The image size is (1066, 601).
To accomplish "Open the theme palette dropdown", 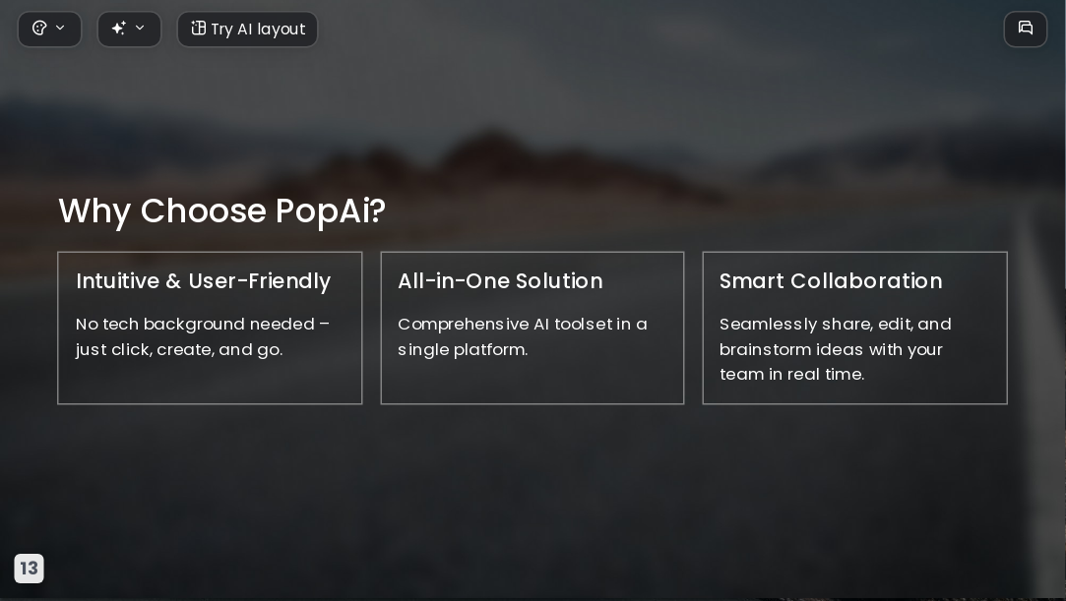I will coord(49,30).
